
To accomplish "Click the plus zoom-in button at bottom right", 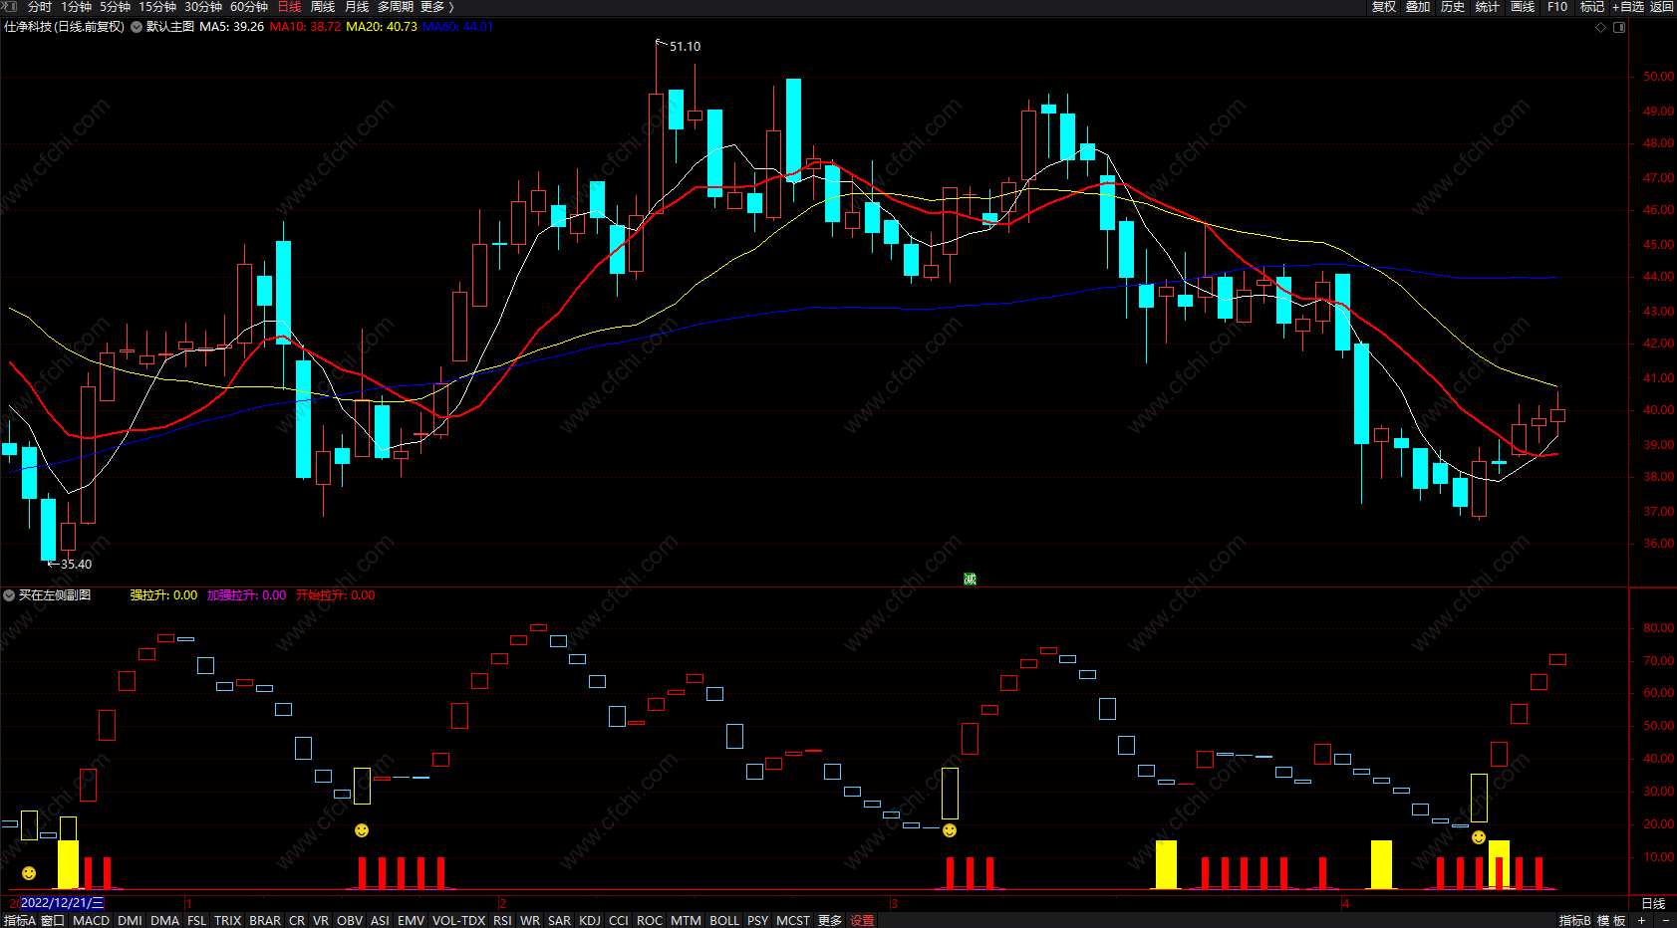I will pyautogui.click(x=1642, y=921).
